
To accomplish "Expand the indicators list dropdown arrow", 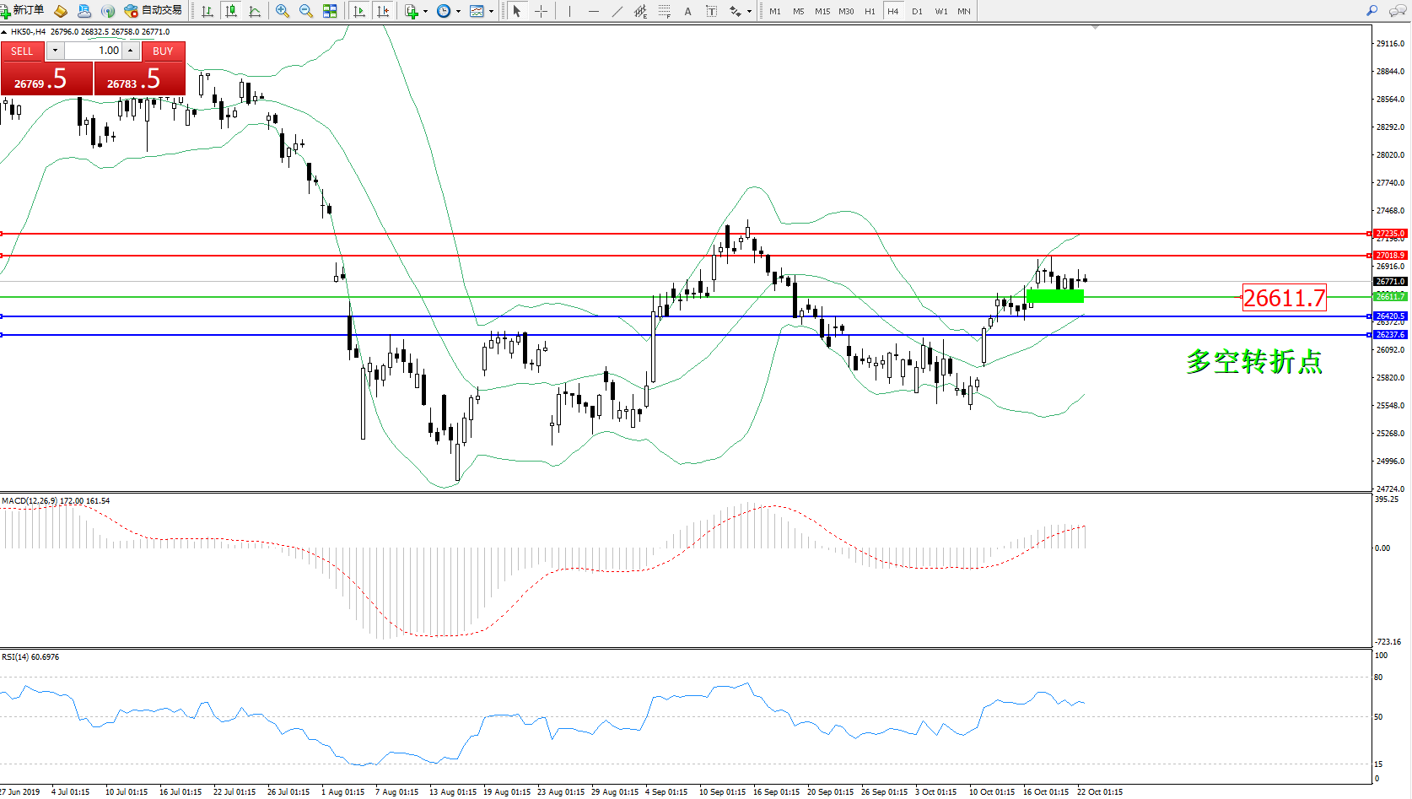I will tap(425, 12).
